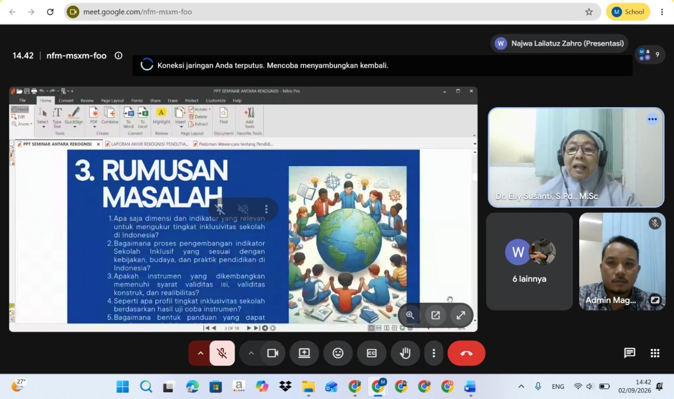Open presentation in a new window
The width and height of the screenshot is (674, 399).
(435, 315)
